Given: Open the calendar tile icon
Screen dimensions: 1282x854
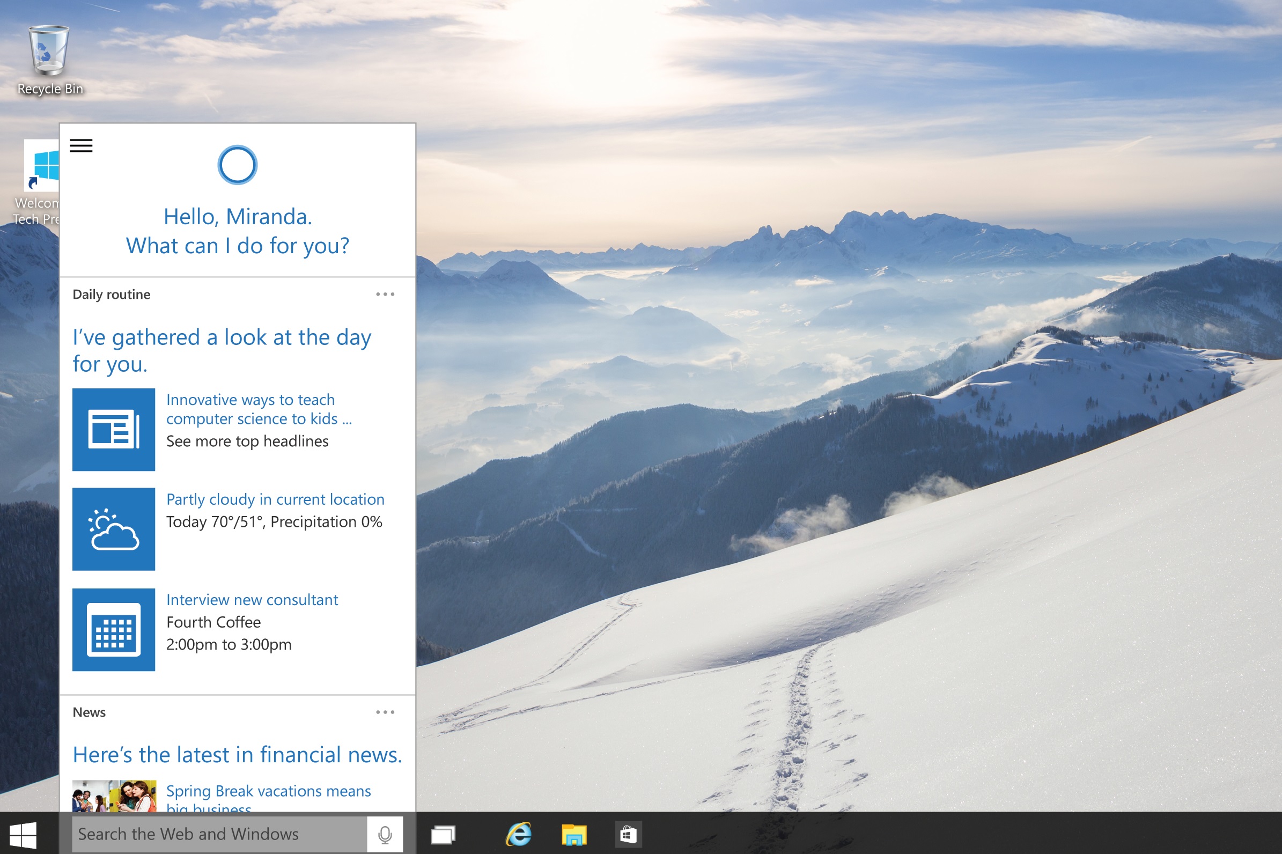Looking at the screenshot, I should [113, 629].
